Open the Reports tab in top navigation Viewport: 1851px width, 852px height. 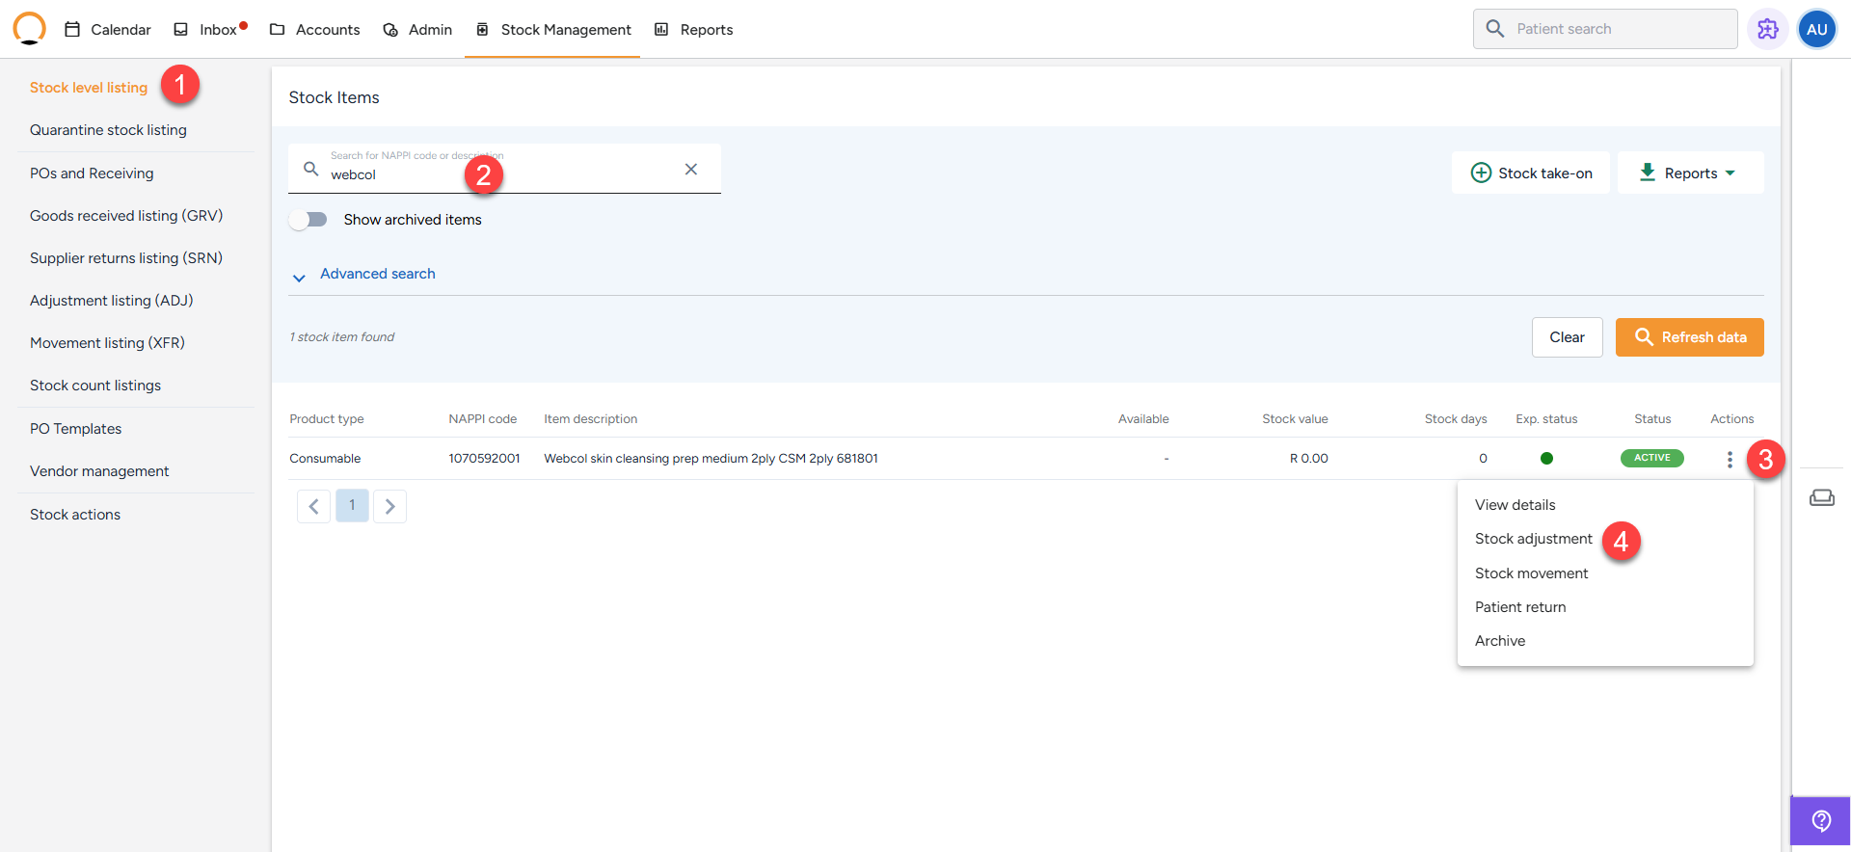pos(694,30)
